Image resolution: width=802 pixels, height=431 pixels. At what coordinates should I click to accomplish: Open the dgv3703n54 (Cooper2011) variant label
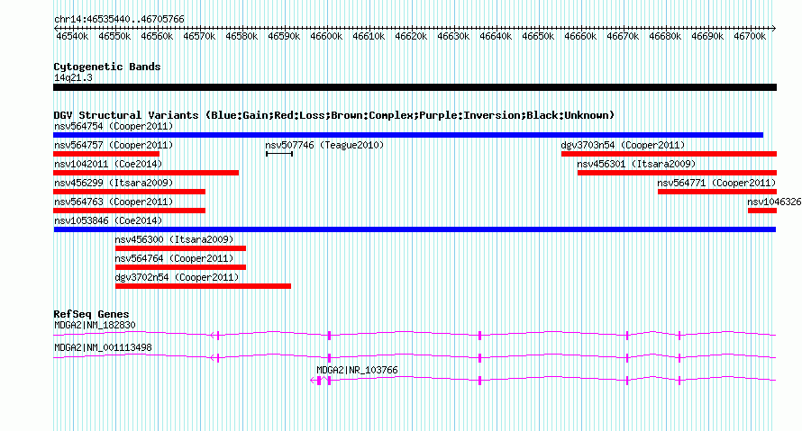coord(623,145)
